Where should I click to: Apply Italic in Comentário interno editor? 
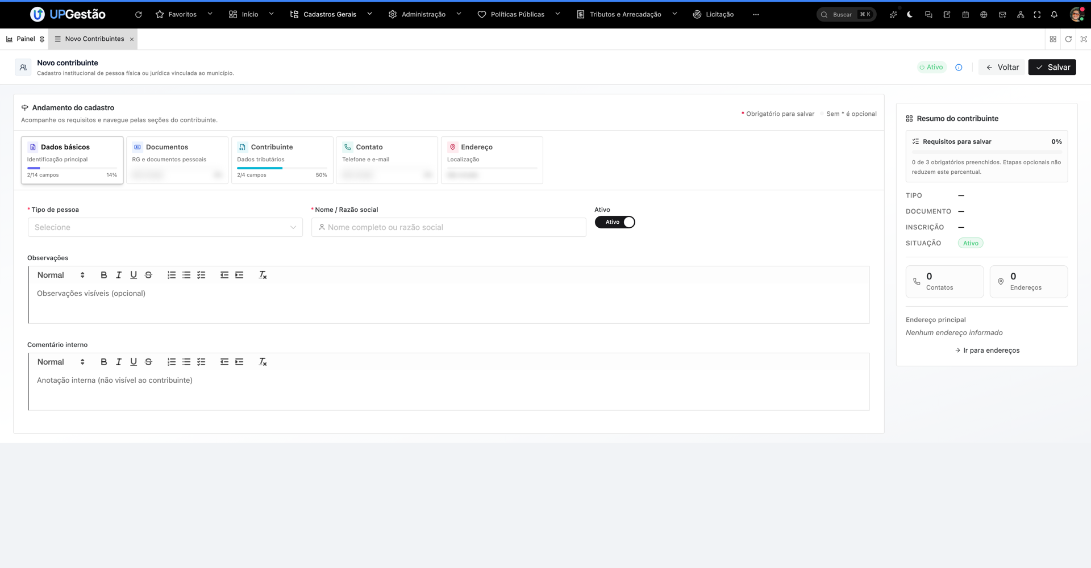point(119,362)
